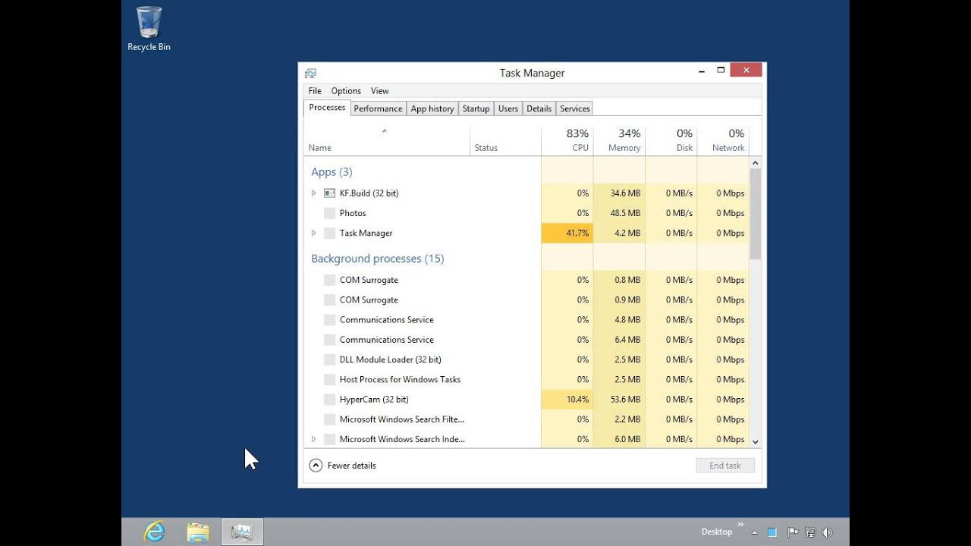Click the Background processes (15) header
The height and width of the screenshot is (546, 971).
coord(378,259)
